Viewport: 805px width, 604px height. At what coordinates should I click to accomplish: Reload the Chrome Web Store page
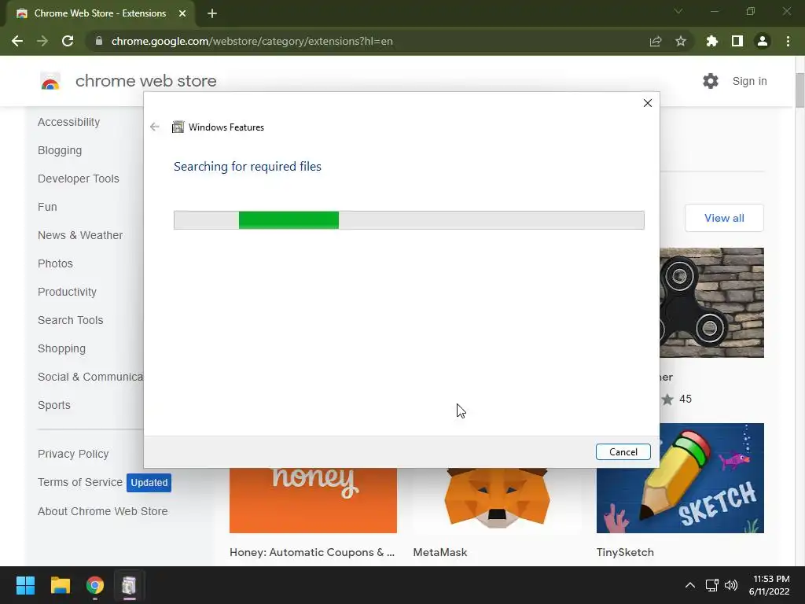[x=68, y=41]
